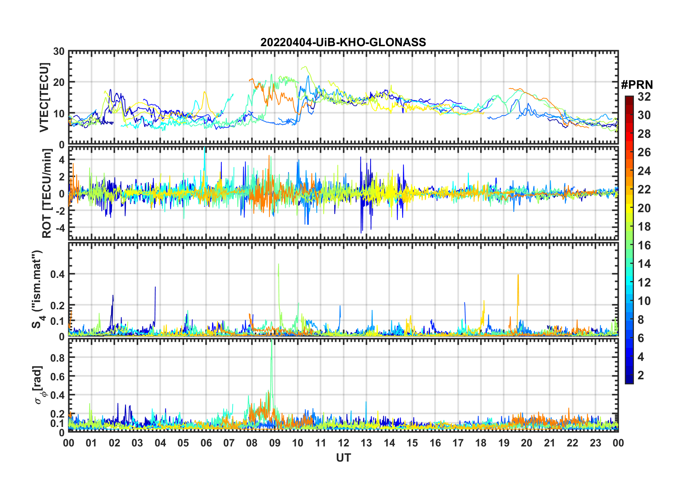
Task: Click the ROT axis tick label 2
Action: pyautogui.click(x=62, y=177)
